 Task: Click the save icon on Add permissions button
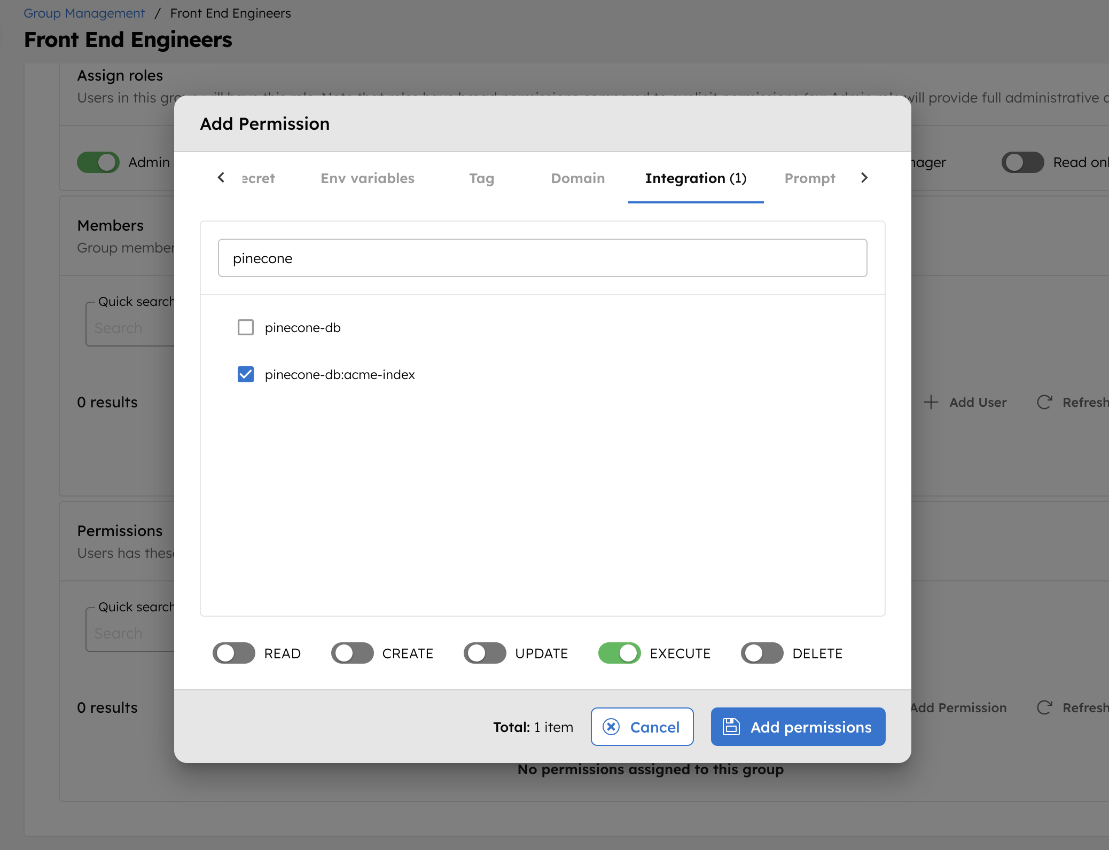pos(731,727)
